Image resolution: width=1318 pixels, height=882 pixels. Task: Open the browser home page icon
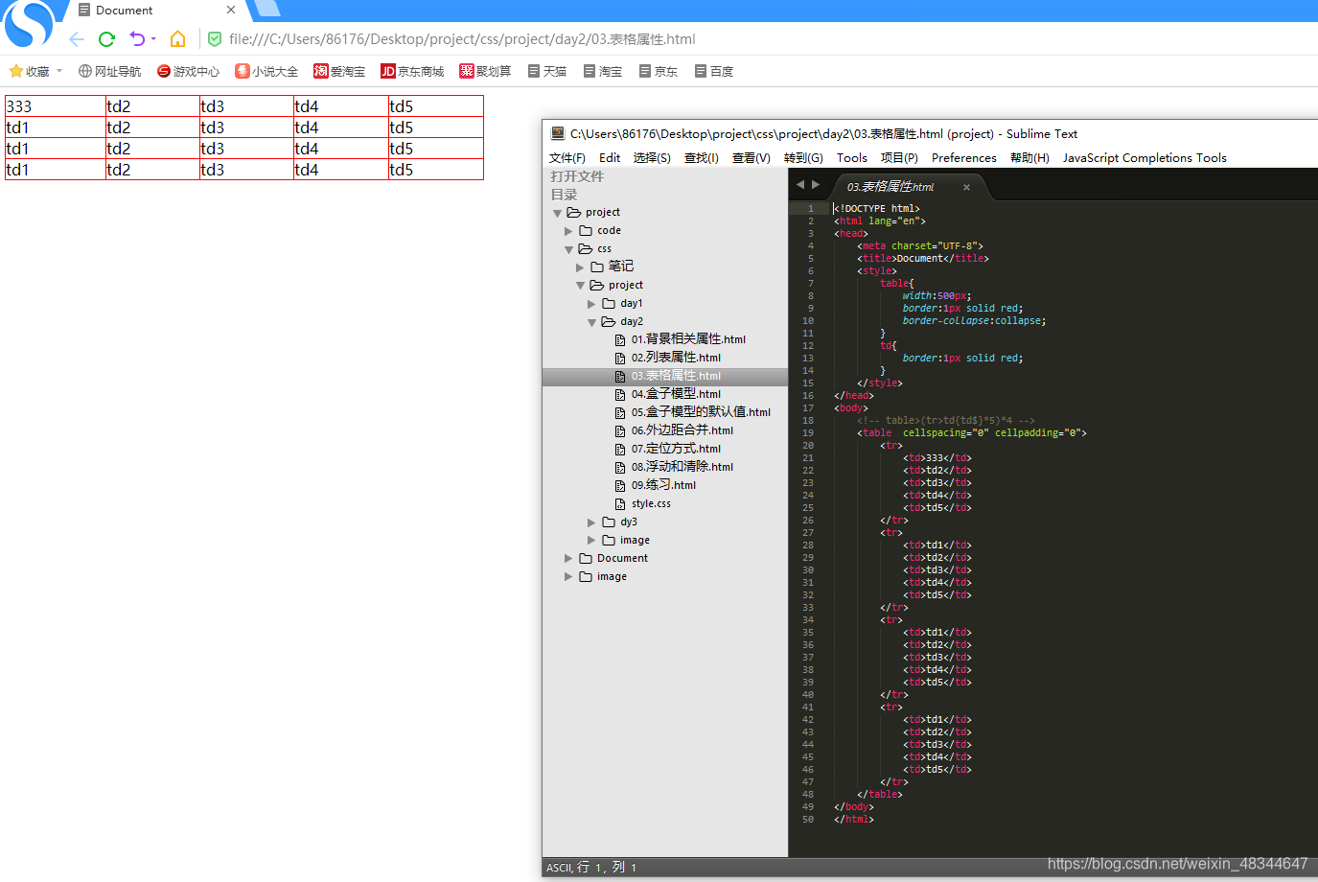pyautogui.click(x=177, y=39)
